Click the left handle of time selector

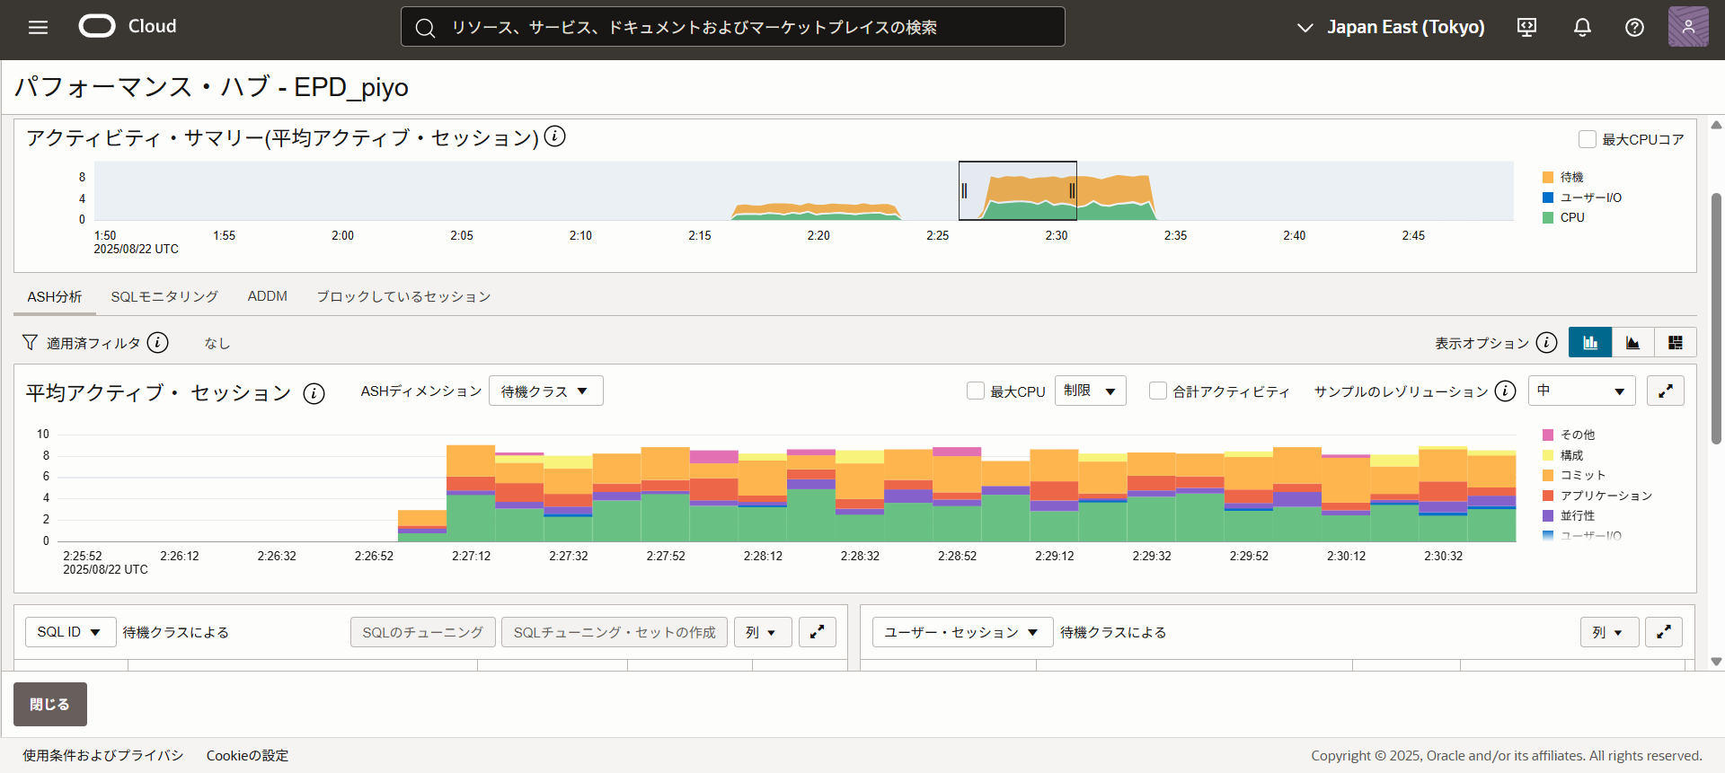click(x=964, y=190)
